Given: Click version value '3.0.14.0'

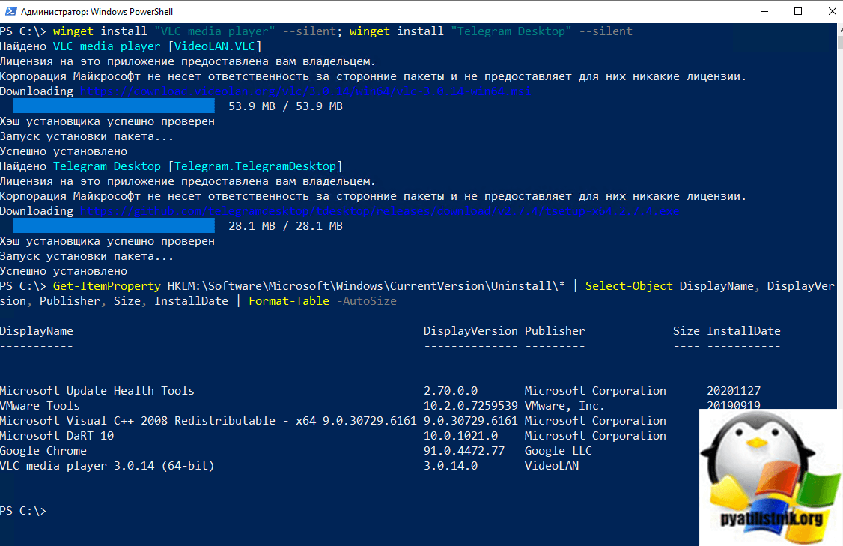Looking at the screenshot, I should pos(451,466).
